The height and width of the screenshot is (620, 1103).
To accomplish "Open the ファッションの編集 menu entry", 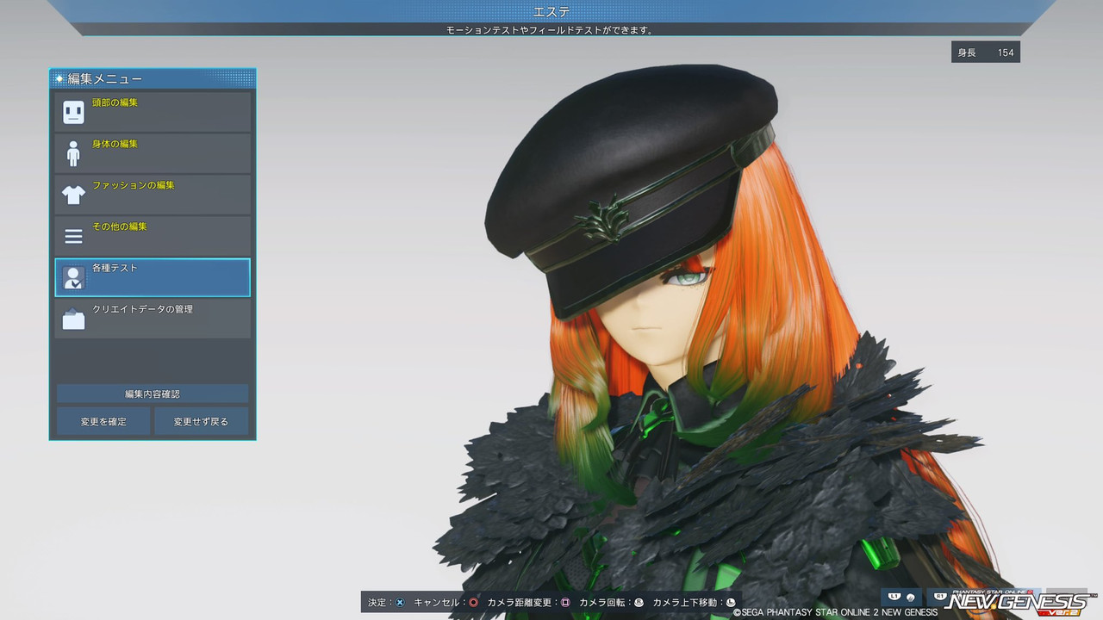I will 153,195.
